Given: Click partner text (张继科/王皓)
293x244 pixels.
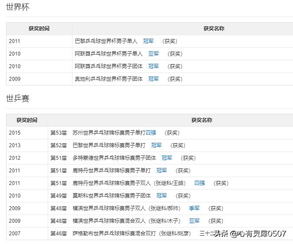Looking at the screenshot, I should [170, 183].
